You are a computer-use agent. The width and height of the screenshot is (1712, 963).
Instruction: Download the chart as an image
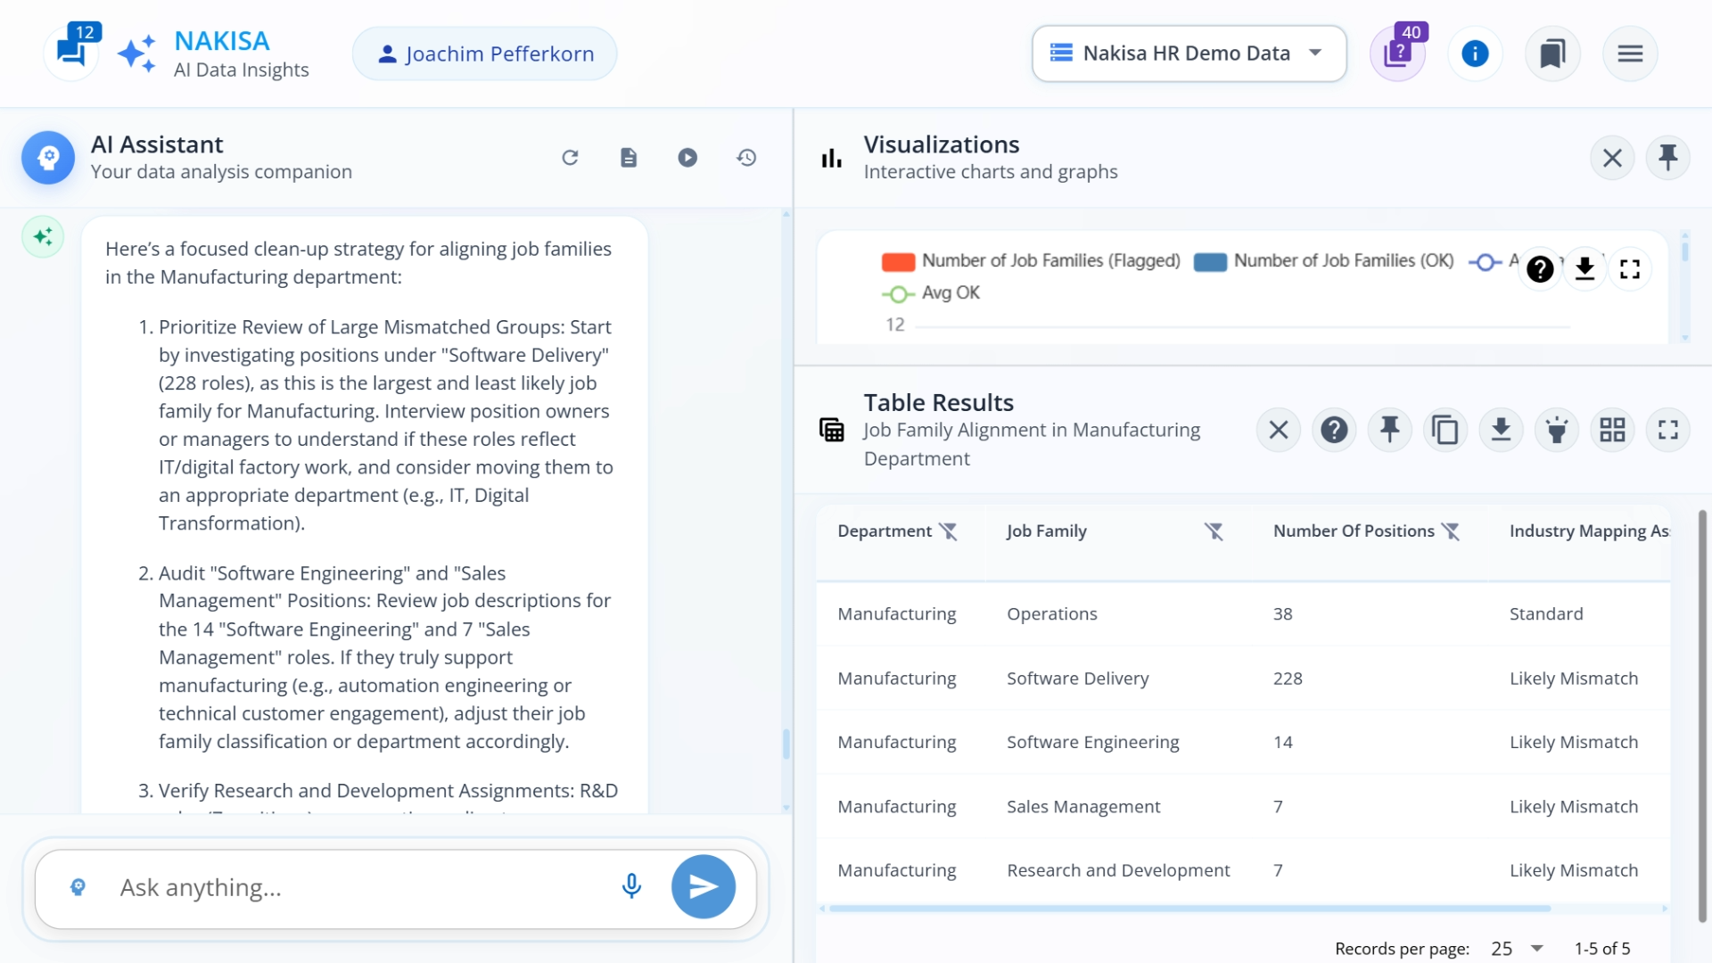click(1584, 268)
